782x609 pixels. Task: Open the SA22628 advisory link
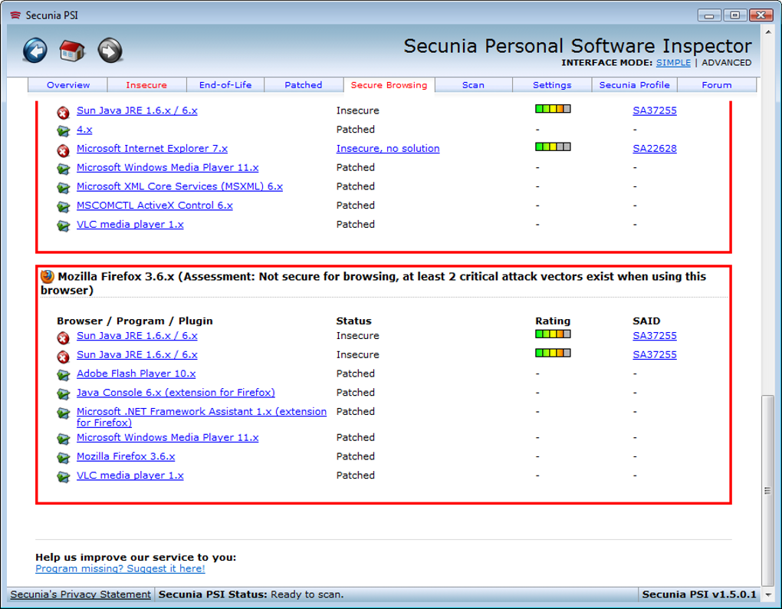click(x=654, y=149)
